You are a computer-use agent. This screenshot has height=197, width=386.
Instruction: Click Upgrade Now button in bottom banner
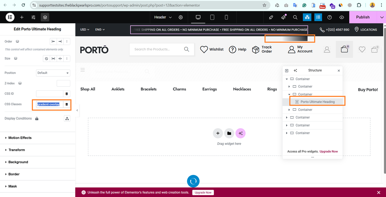click(x=203, y=192)
